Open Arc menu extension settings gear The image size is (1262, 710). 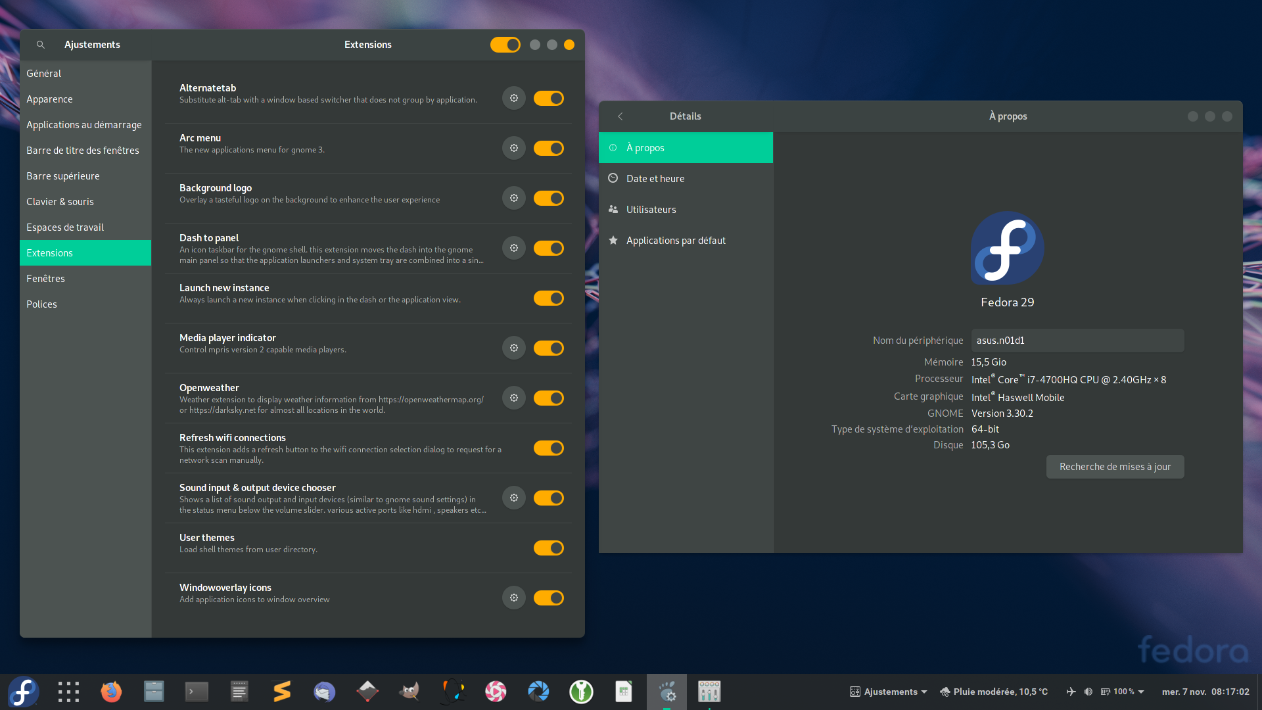[513, 149]
